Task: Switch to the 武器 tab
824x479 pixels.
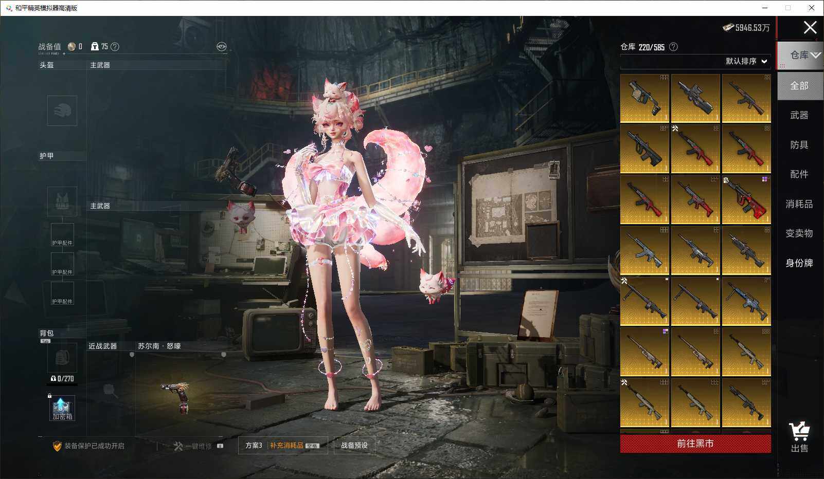Action: click(799, 115)
